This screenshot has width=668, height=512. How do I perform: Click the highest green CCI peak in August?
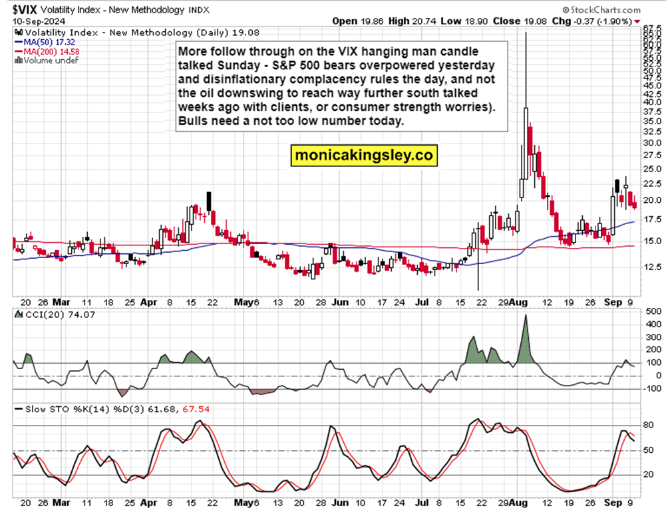(x=525, y=338)
